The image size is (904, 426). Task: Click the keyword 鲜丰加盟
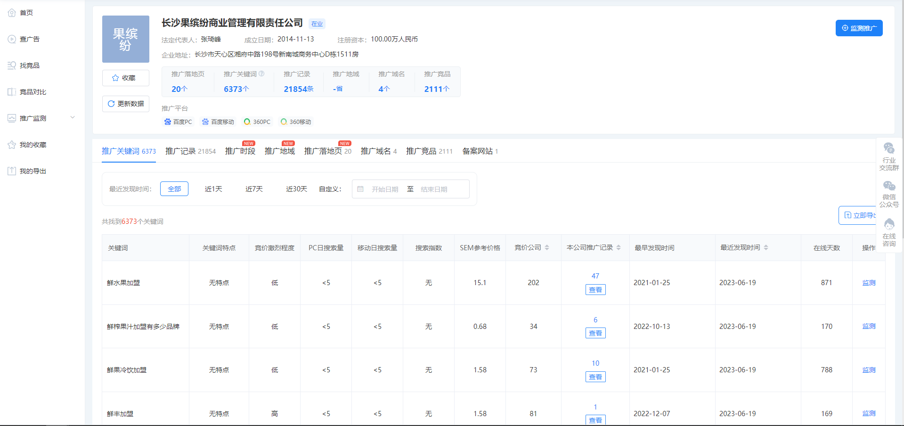(x=120, y=414)
